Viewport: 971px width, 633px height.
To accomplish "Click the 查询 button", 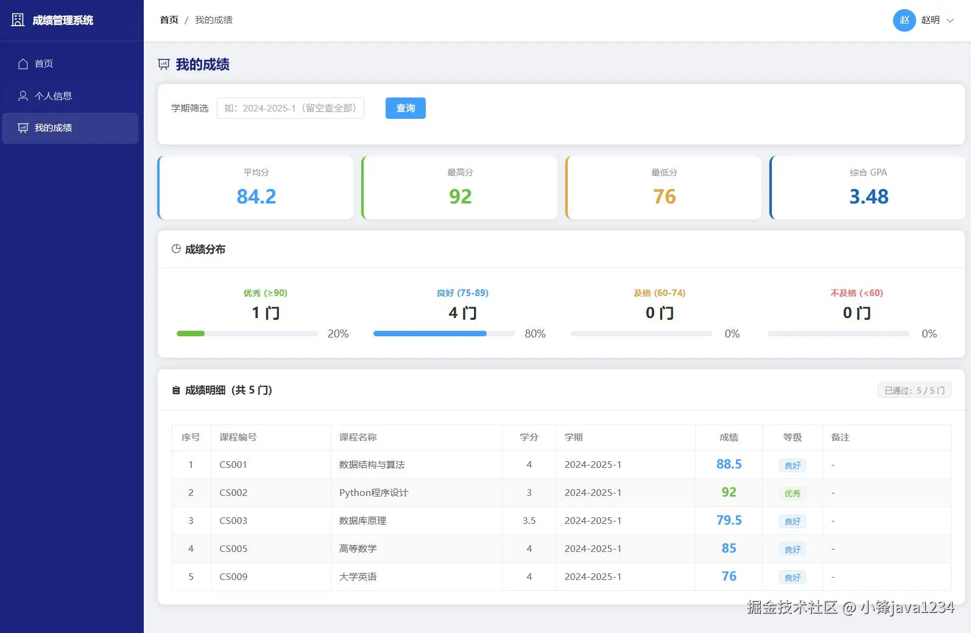I will pos(406,108).
